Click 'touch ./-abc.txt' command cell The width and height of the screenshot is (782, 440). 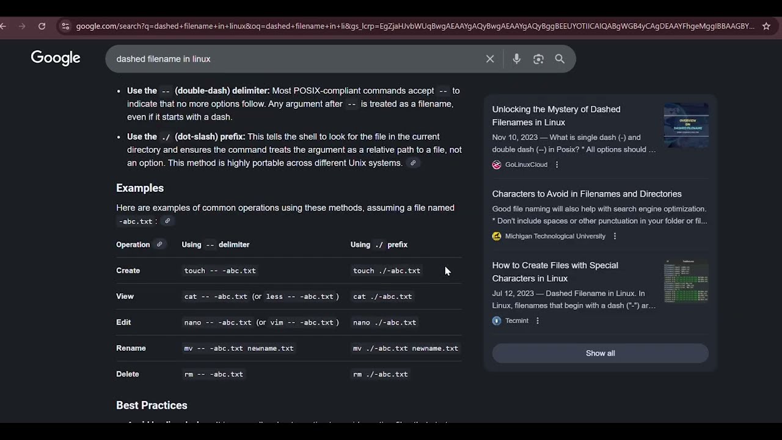click(x=387, y=271)
